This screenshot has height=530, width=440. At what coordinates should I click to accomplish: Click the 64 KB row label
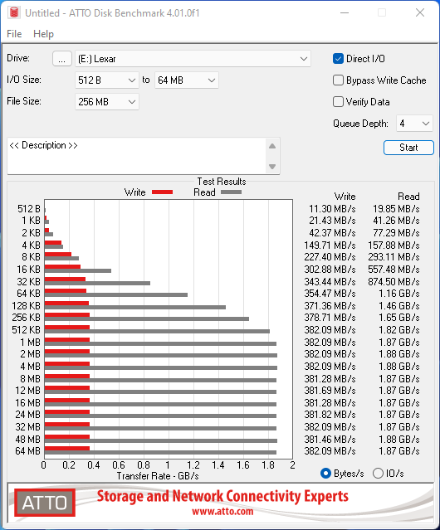(x=29, y=294)
